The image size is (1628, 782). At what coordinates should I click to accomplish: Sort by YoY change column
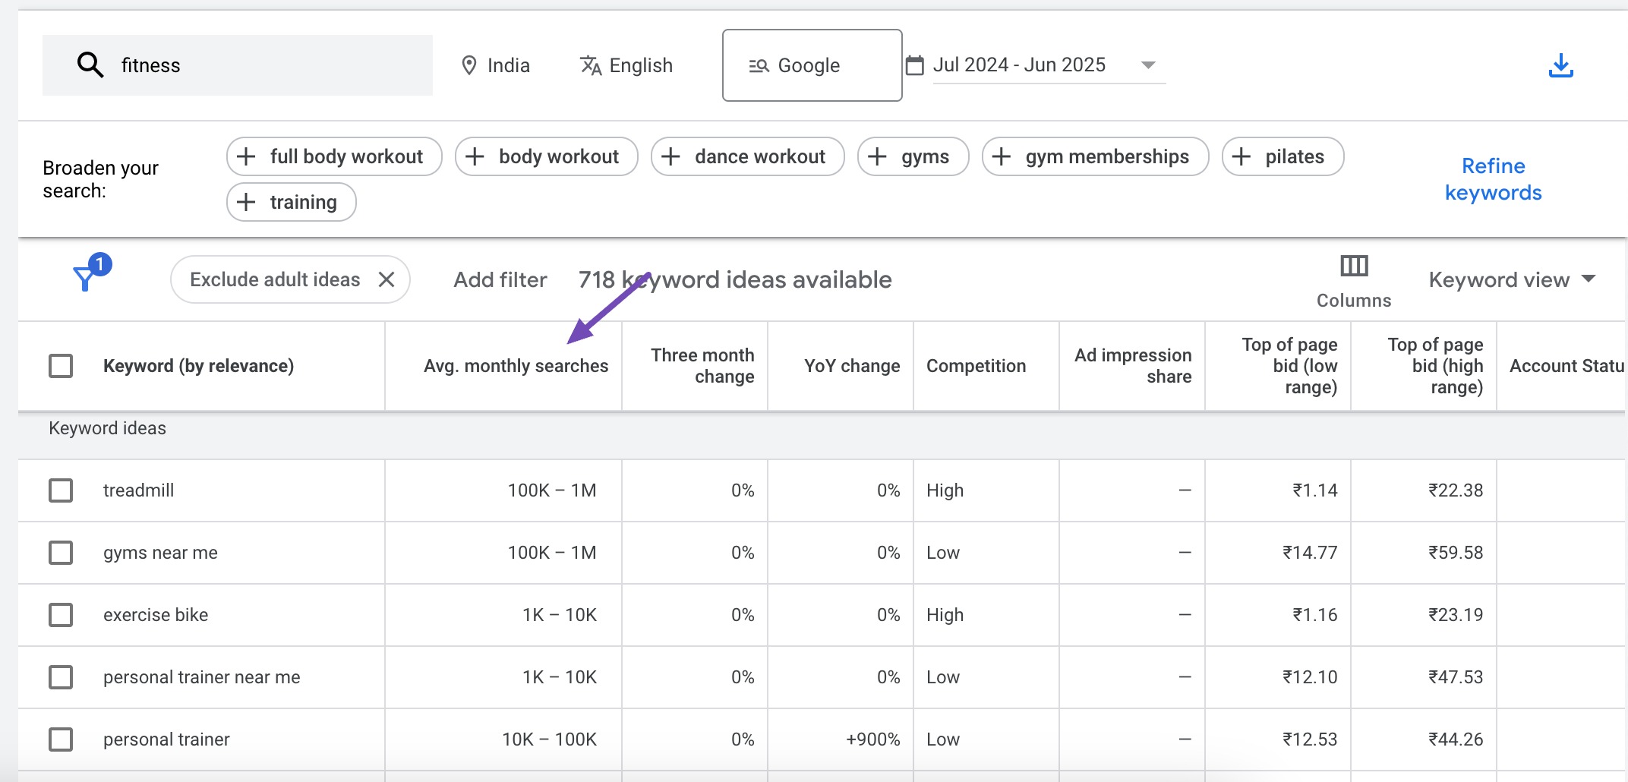click(x=852, y=366)
